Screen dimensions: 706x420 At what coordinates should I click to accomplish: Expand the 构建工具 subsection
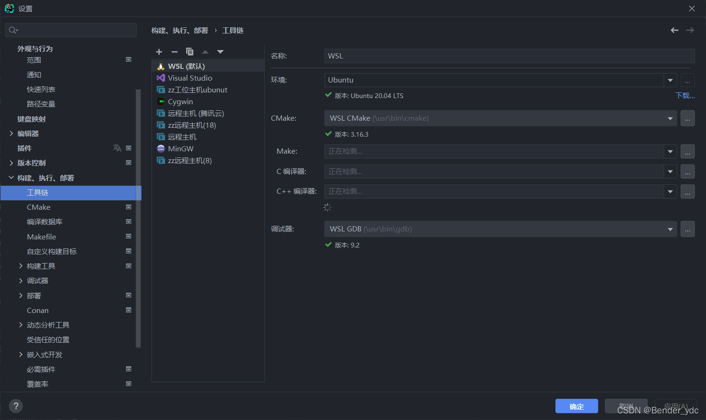(x=21, y=266)
